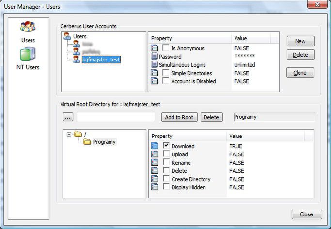The width and height of the screenshot is (331, 229).
Task: Click the property icon beside Account is Disabled
Action: [x=154, y=81]
